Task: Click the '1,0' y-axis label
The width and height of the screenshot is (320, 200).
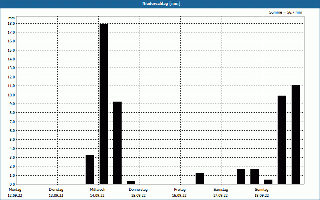Action: pos(12,175)
